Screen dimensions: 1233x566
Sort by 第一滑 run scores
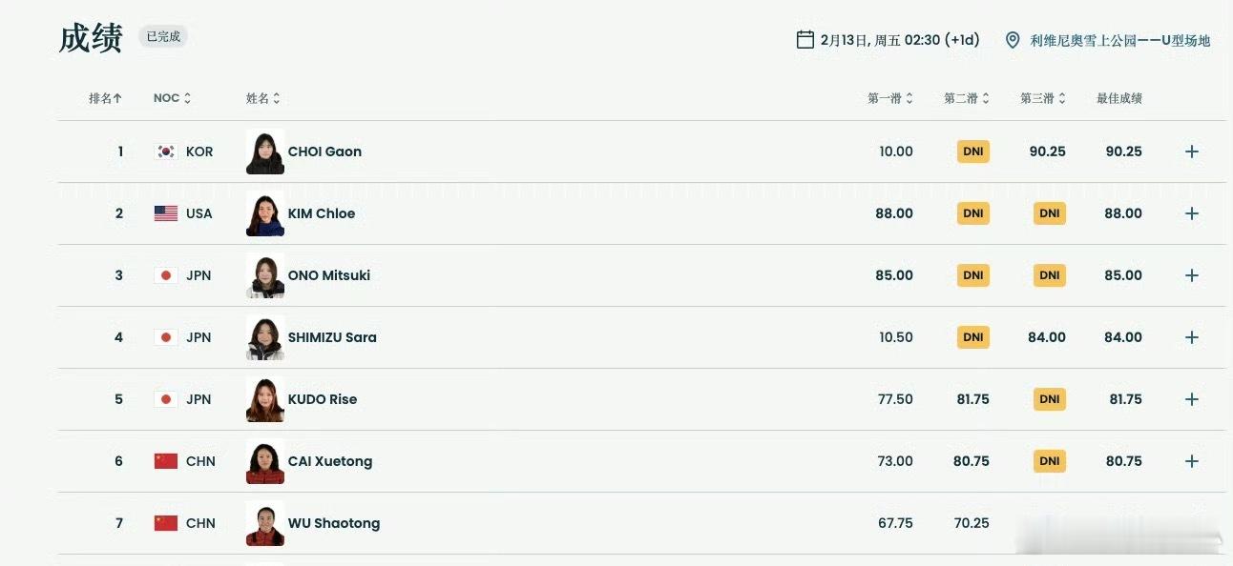(889, 98)
